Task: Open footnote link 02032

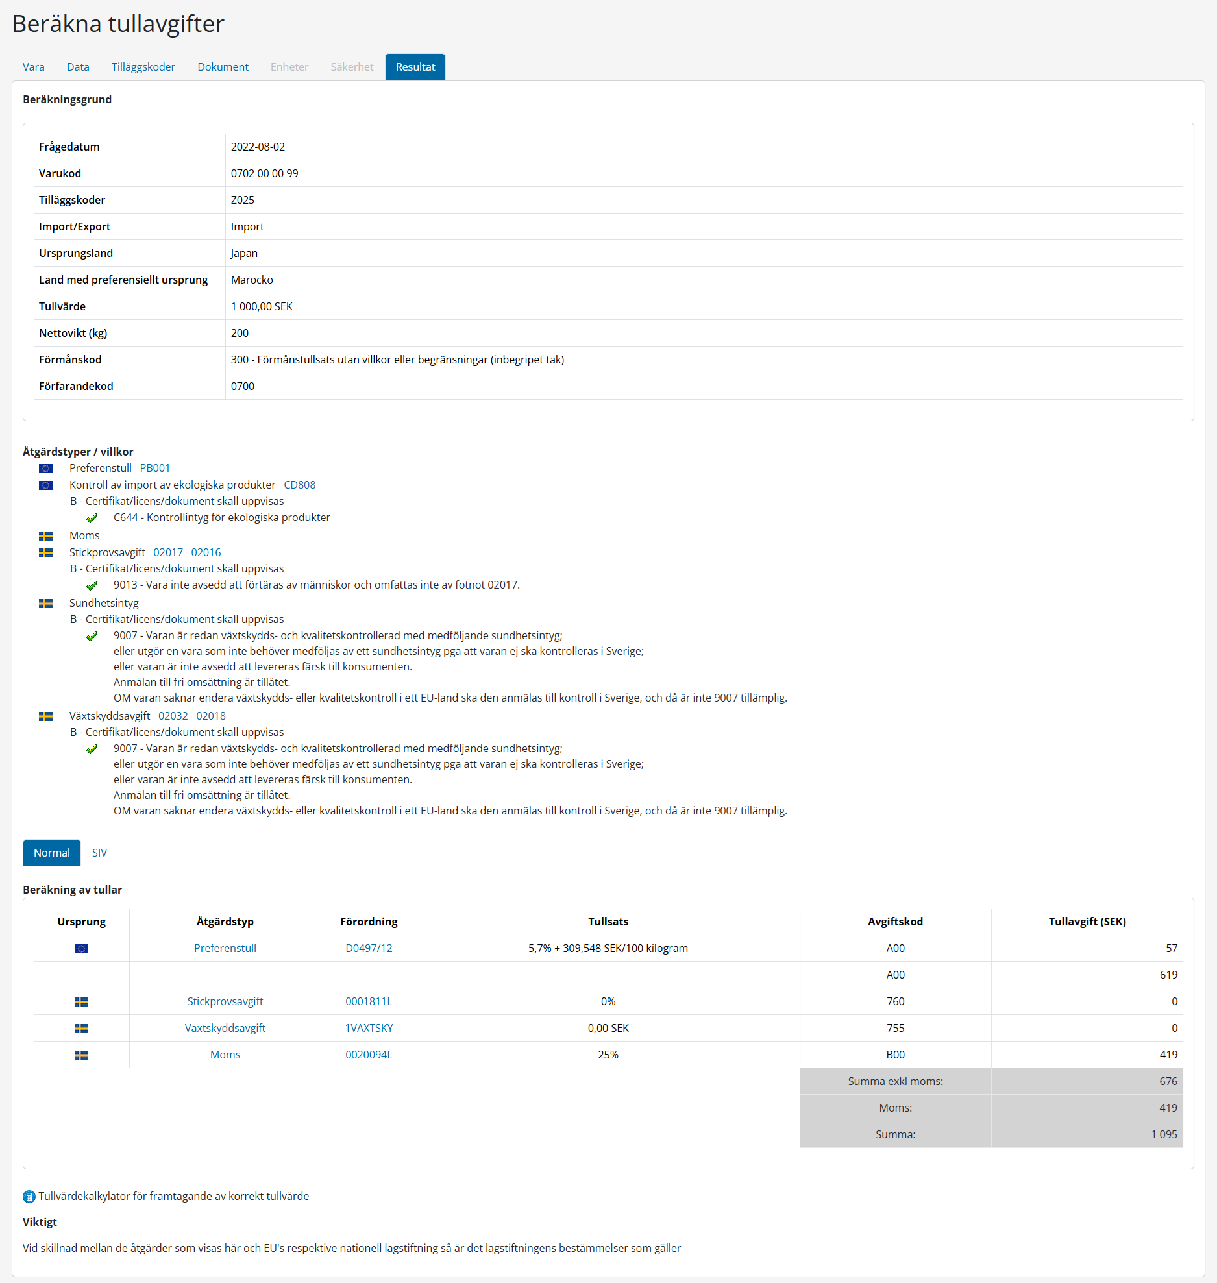Action: [173, 716]
